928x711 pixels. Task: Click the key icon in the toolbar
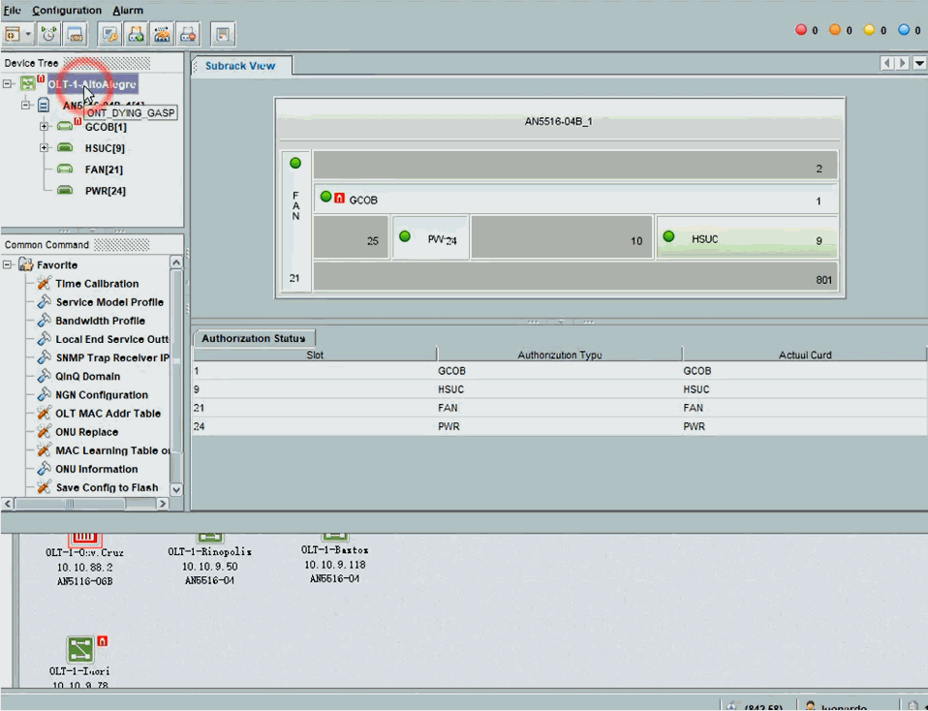(110, 34)
